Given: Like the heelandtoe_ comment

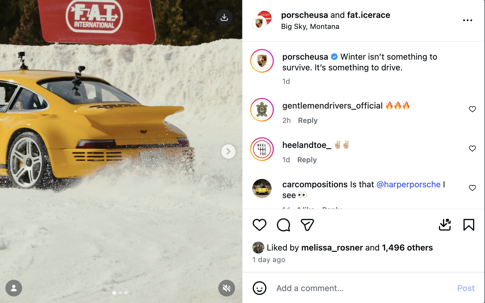Looking at the screenshot, I should coord(472,149).
